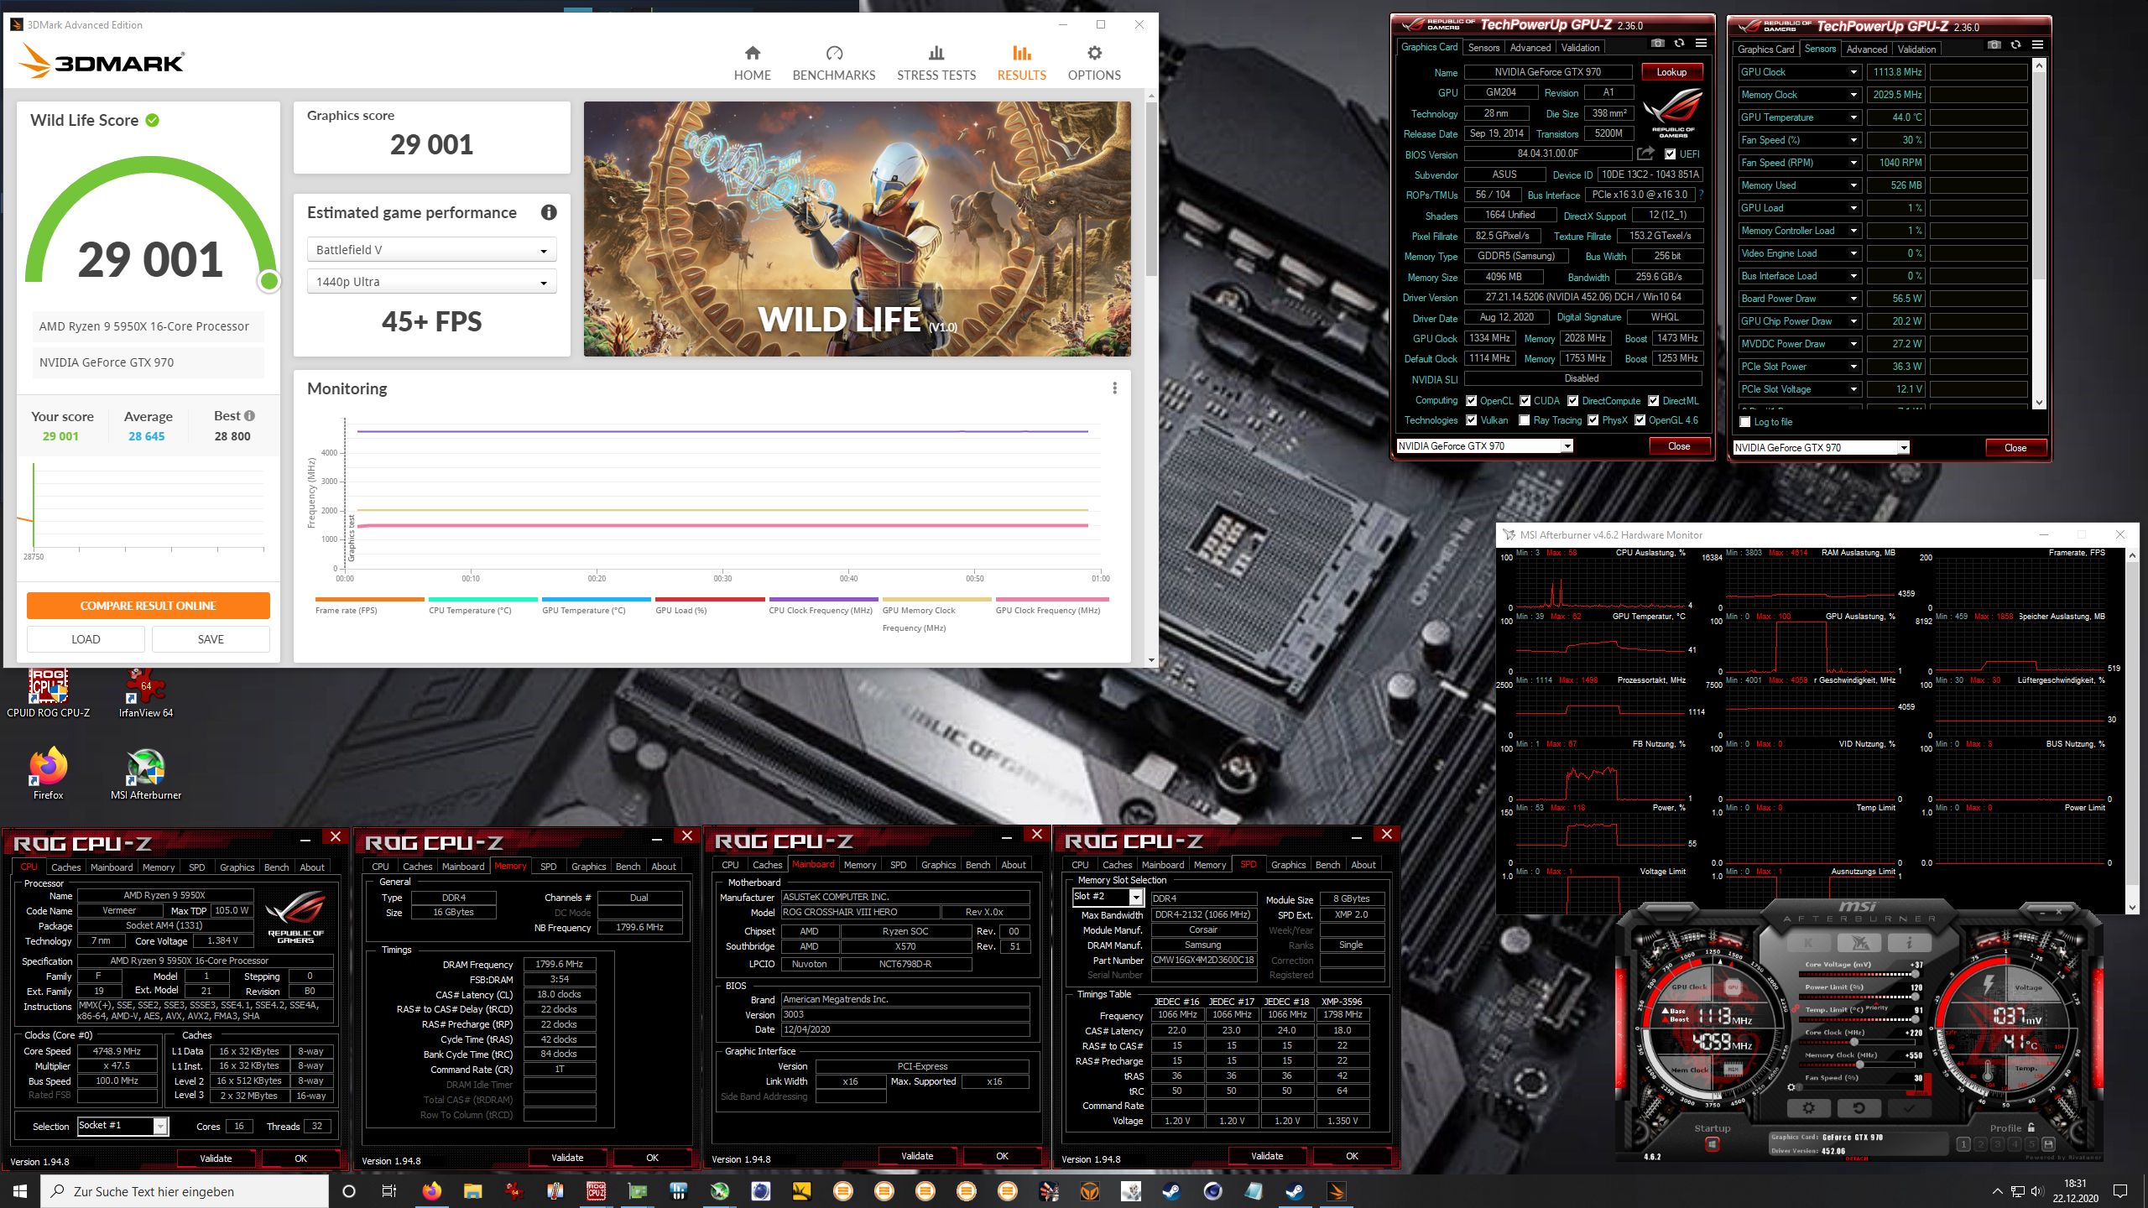This screenshot has height=1208, width=2148.
Task: Adjust Power Limit (%) slider in Afterburner
Action: (x=1858, y=997)
